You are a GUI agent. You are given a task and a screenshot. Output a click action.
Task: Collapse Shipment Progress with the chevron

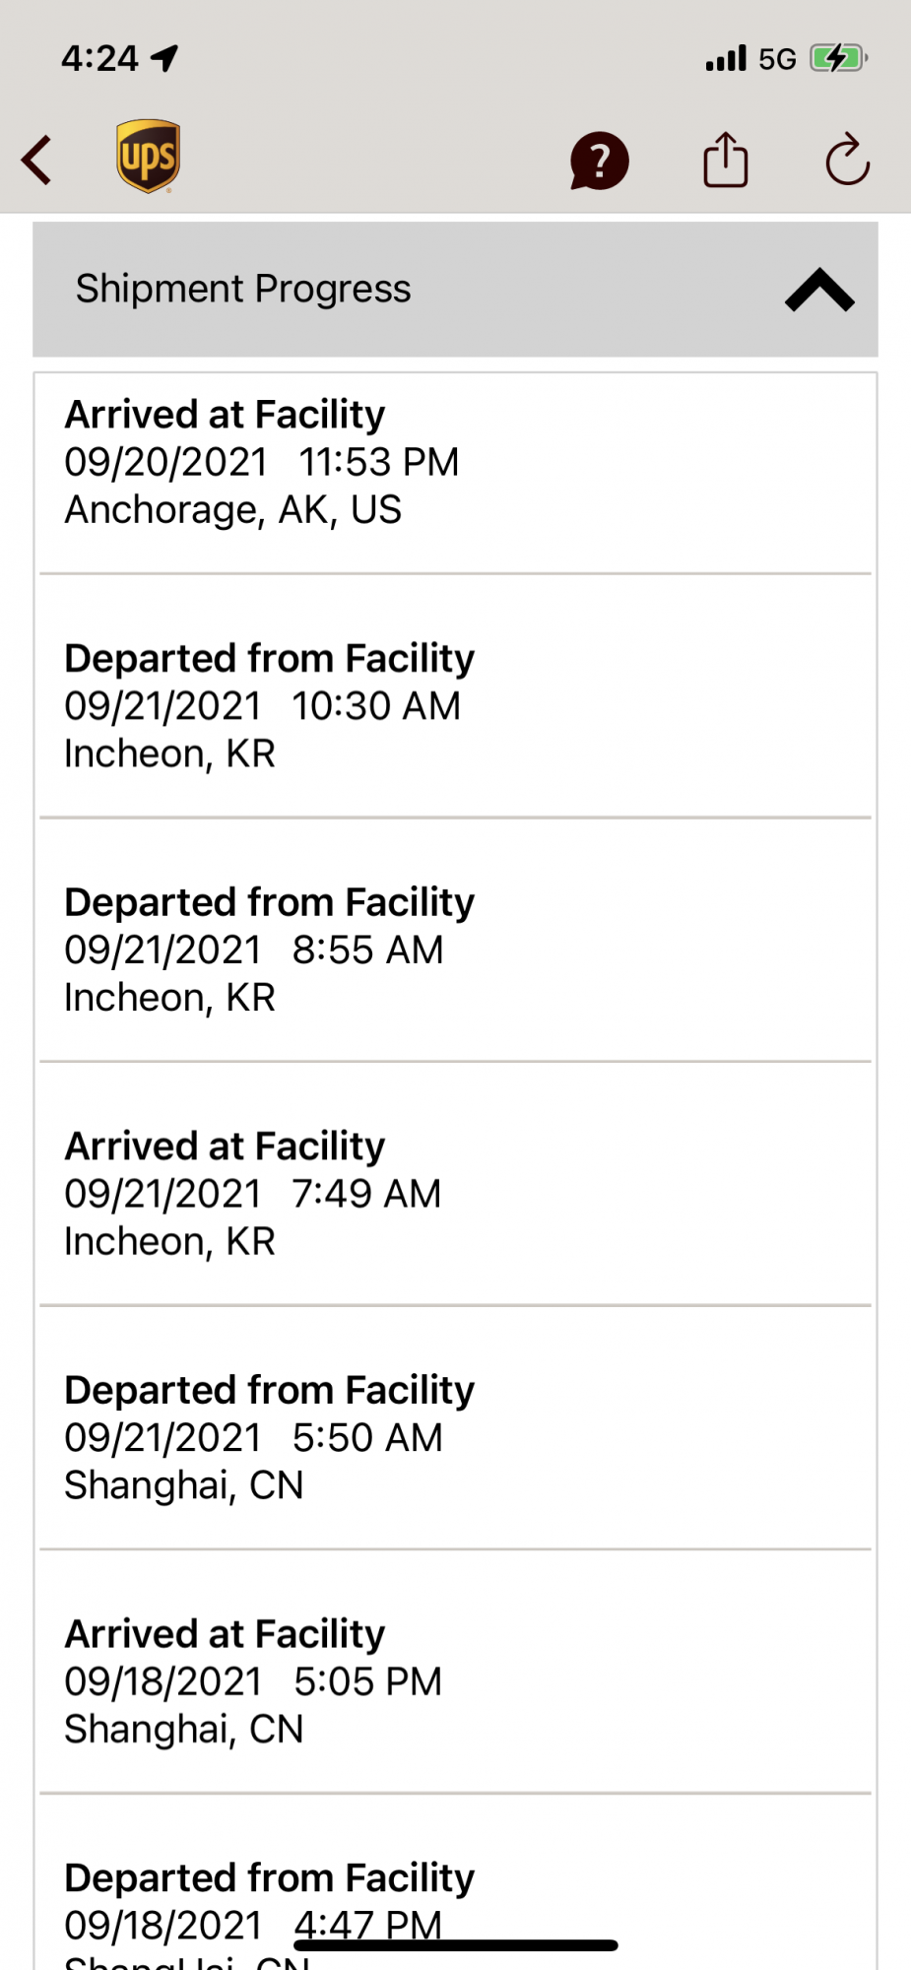[x=819, y=290]
